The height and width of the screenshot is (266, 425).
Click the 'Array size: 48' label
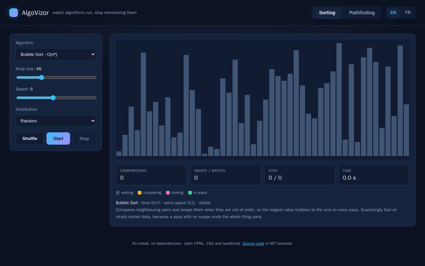pos(29,69)
